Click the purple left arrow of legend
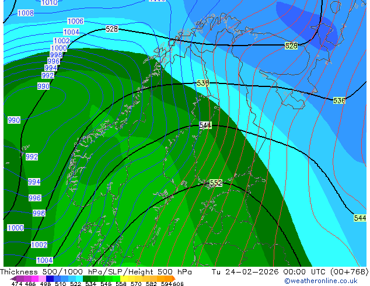Screen dimensions: 370x286 point(13,278)
